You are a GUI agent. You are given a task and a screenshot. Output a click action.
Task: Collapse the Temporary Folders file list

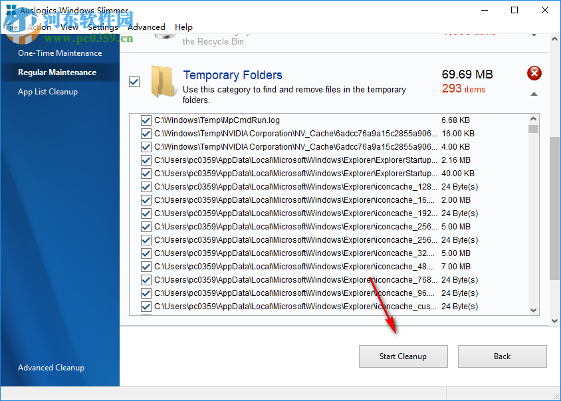coord(534,95)
